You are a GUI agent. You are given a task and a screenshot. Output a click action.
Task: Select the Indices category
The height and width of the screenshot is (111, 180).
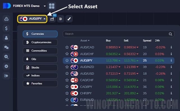point(40,76)
